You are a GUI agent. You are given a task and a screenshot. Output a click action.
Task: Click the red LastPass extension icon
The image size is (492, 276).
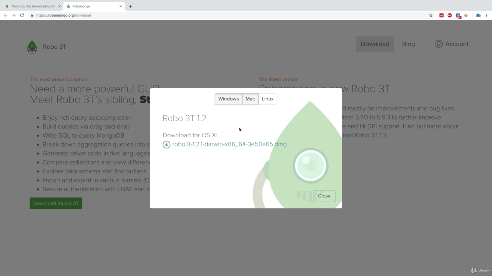pyautogui.click(x=441, y=15)
